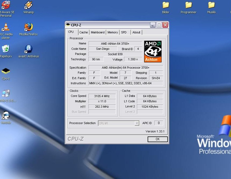Click the CPU-Z title bar chip icon

pos(68,25)
